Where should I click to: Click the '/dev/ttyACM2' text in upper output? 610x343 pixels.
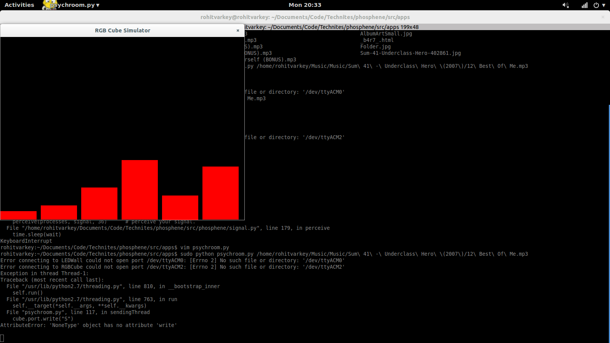click(x=324, y=137)
